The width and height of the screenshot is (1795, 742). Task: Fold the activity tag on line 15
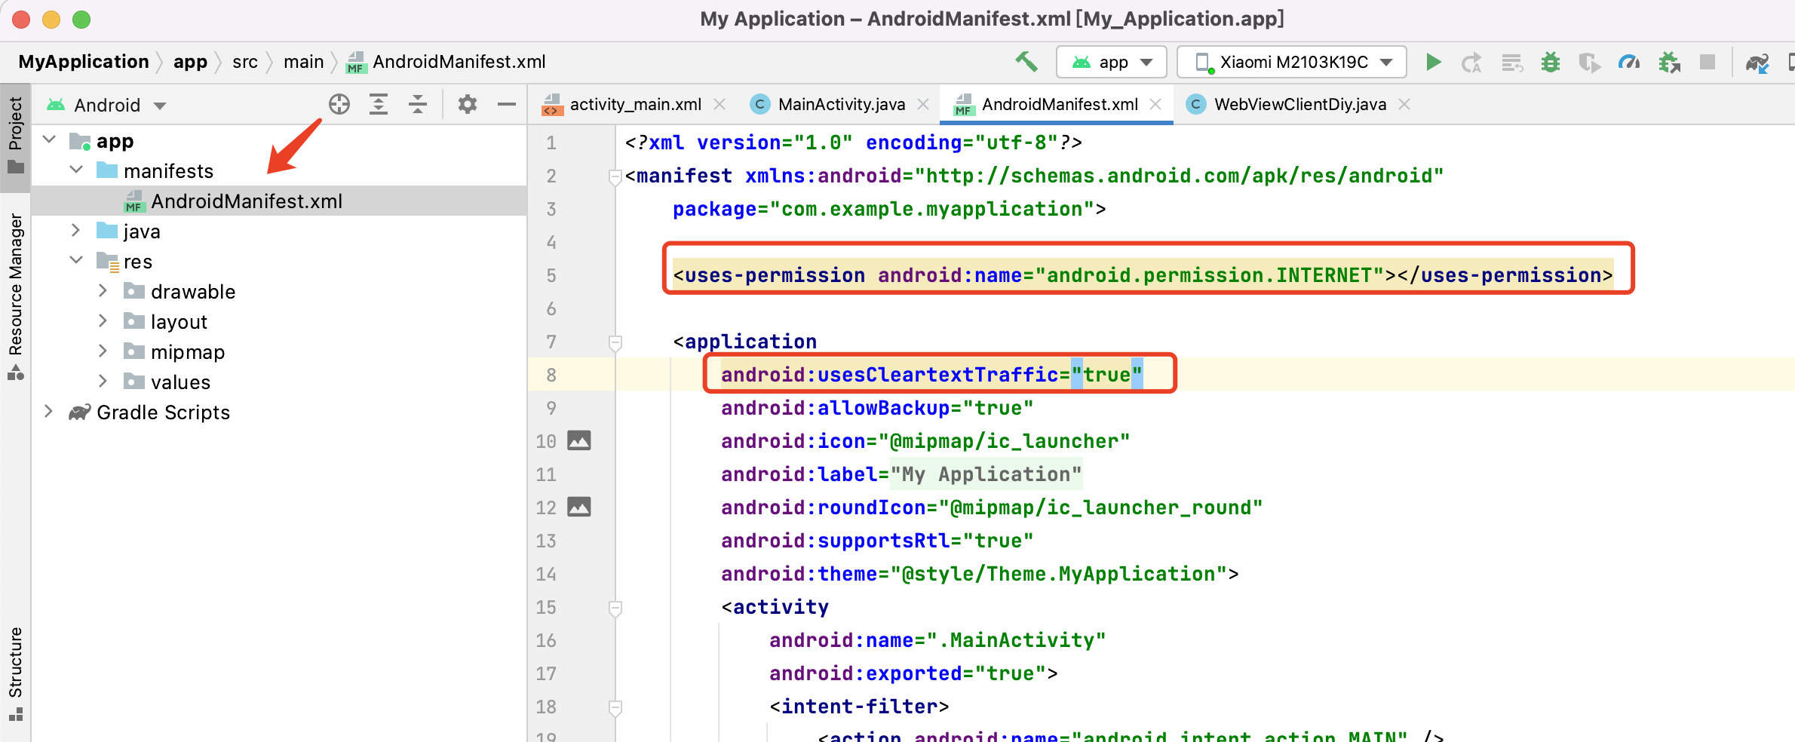[x=615, y=609]
